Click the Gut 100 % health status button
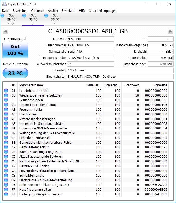 tap(15, 50)
